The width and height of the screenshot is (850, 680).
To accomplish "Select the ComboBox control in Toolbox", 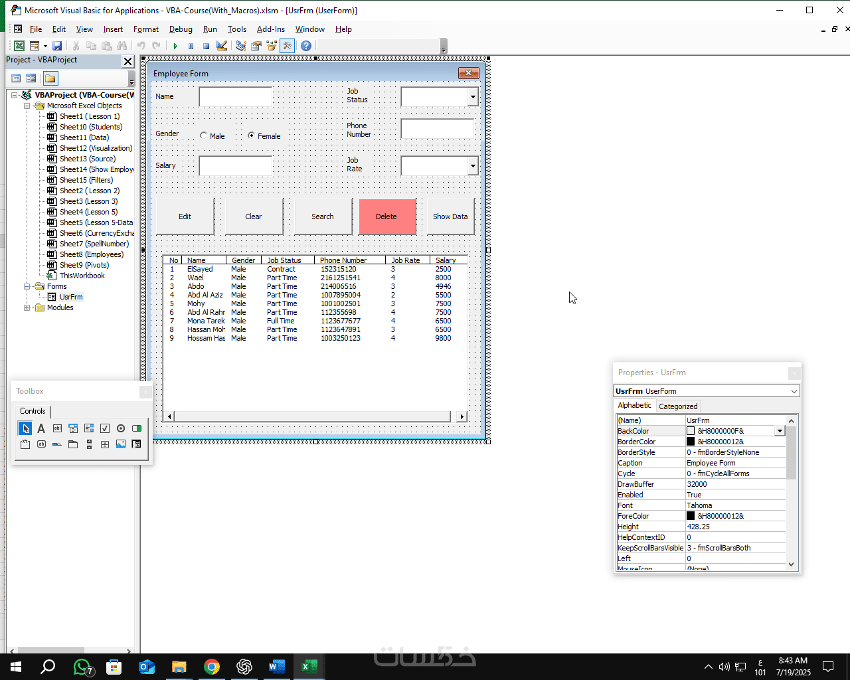I will [x=73, y=428].
